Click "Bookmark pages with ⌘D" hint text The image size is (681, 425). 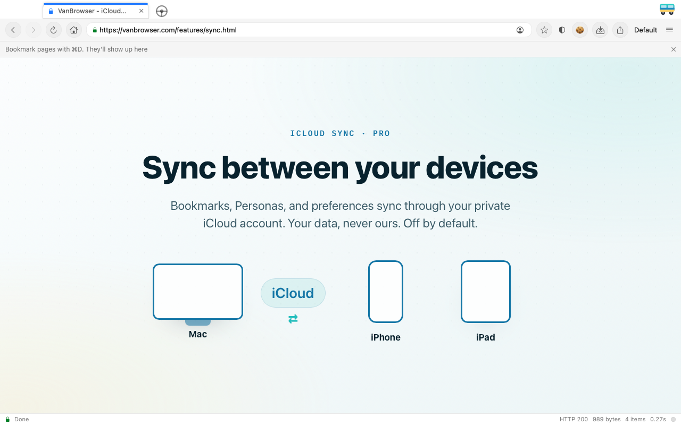77,49
